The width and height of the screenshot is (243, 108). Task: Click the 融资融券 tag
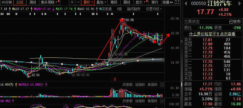pos(134,9)
